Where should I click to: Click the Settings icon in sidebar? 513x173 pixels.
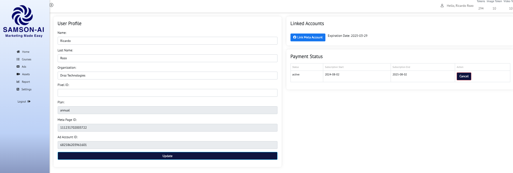[x=18, y=89]
